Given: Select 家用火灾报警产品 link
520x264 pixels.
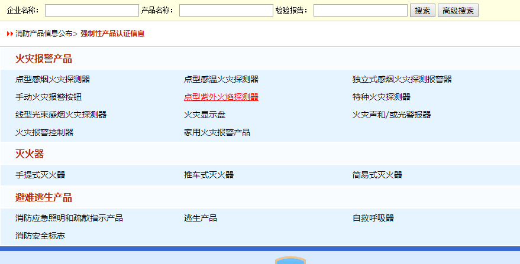Looking at the screenshot, I should [217, 132].
